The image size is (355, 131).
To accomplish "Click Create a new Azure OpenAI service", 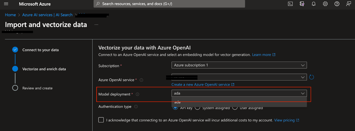I will click(203, 85).
